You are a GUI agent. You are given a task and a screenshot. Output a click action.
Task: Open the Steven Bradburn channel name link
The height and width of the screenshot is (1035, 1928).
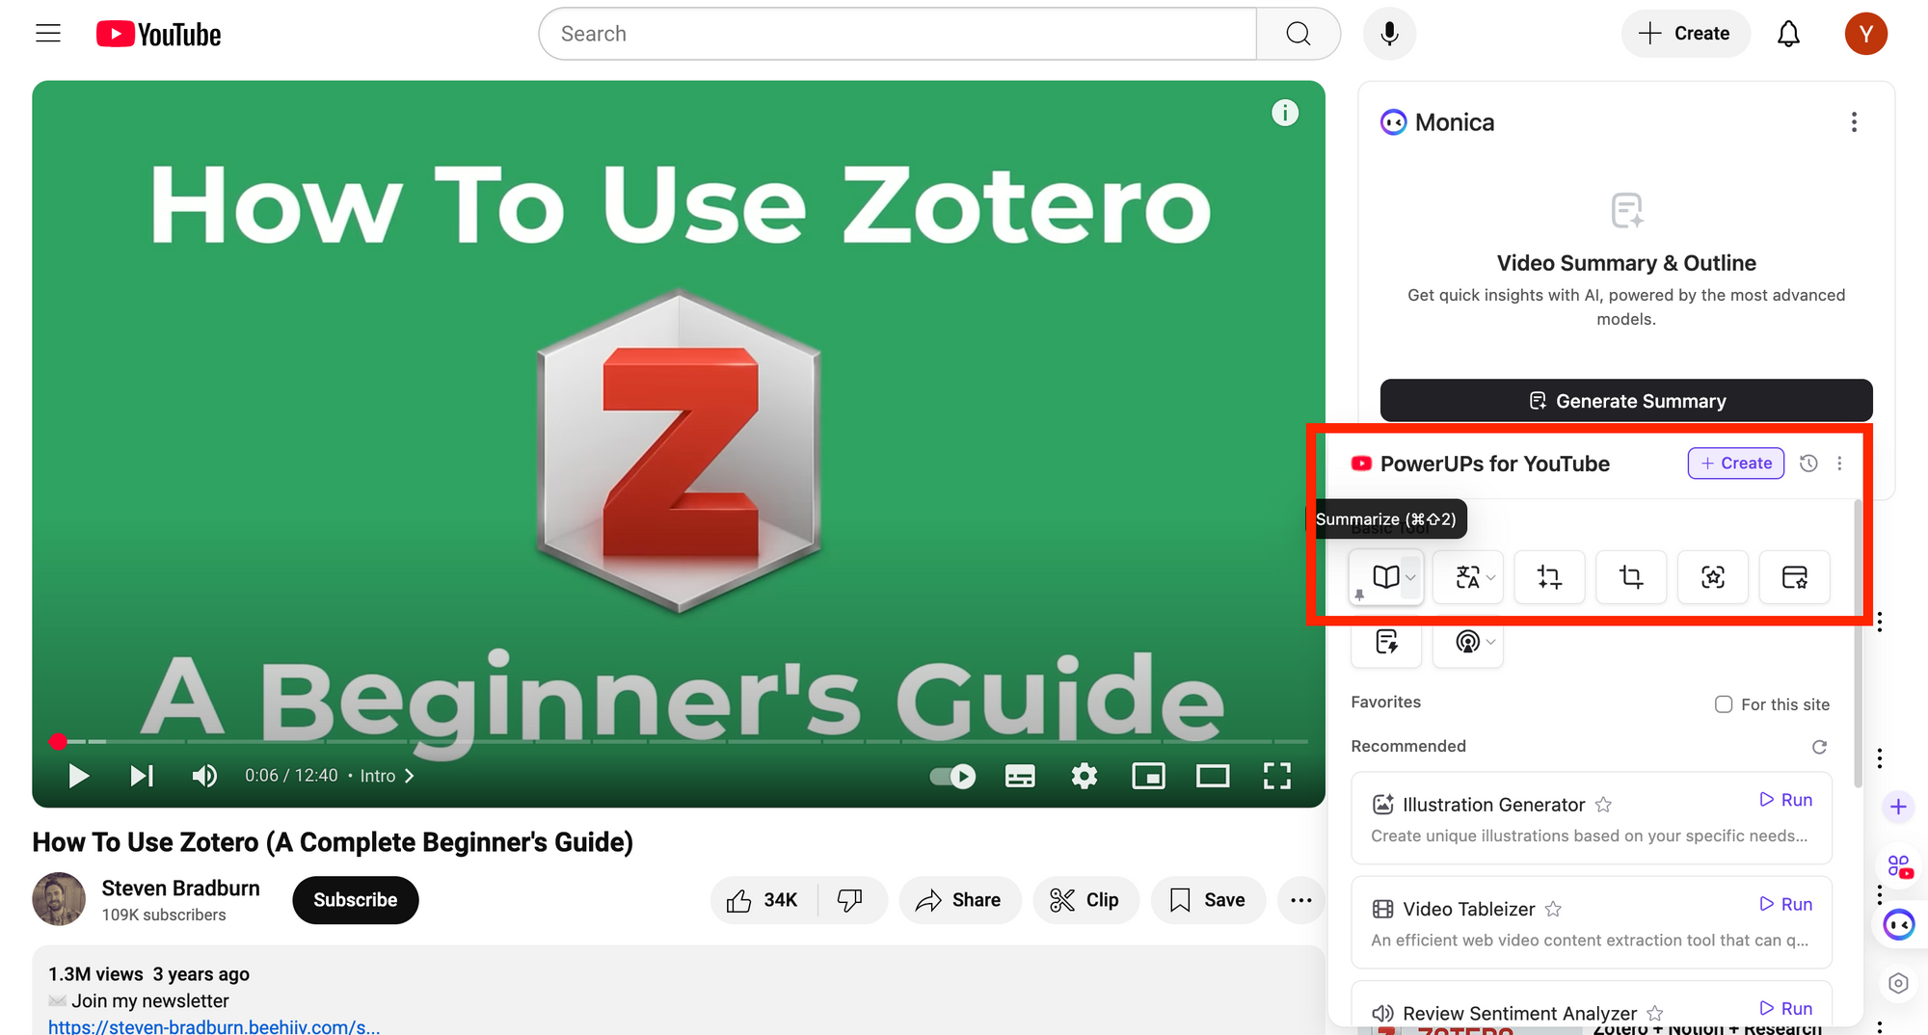pos(180,888)
